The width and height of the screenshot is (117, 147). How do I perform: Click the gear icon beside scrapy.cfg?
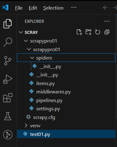[28, 117]
